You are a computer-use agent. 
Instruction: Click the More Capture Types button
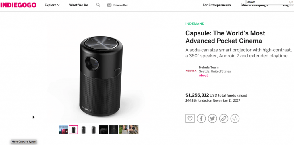24,142
